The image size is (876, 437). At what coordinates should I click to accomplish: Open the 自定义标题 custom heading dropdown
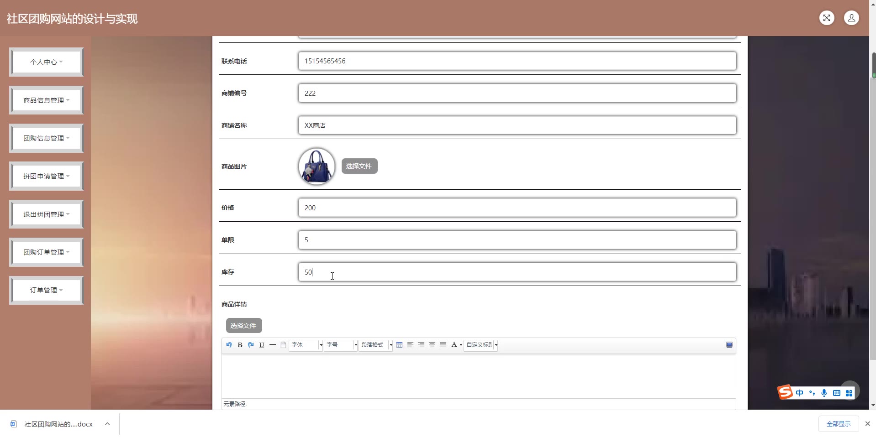tap(481, 345)
